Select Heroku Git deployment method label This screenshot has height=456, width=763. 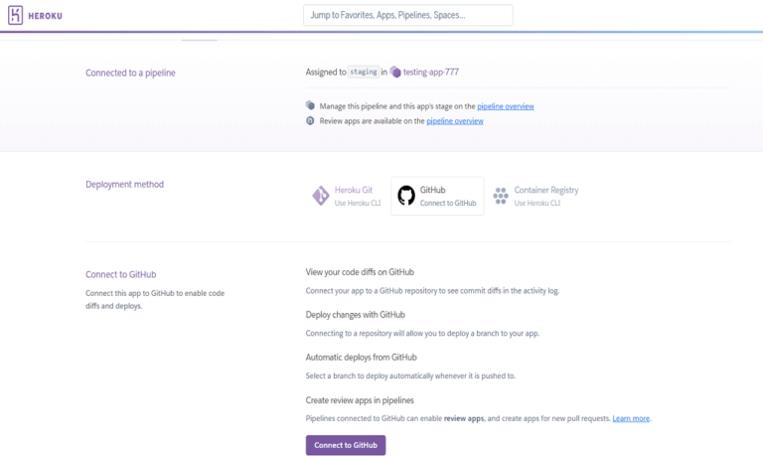pos(354,190)
